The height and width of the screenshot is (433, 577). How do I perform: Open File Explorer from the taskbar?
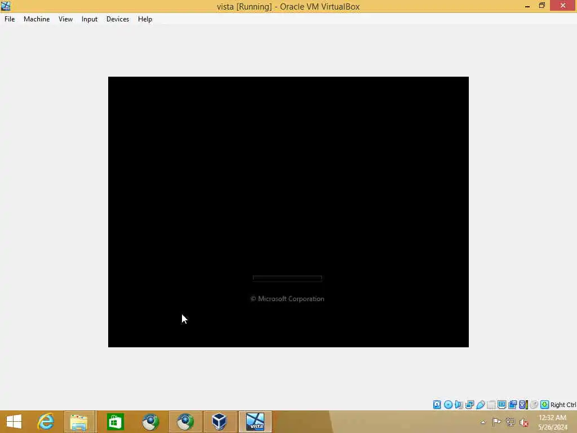click(80, 422)
